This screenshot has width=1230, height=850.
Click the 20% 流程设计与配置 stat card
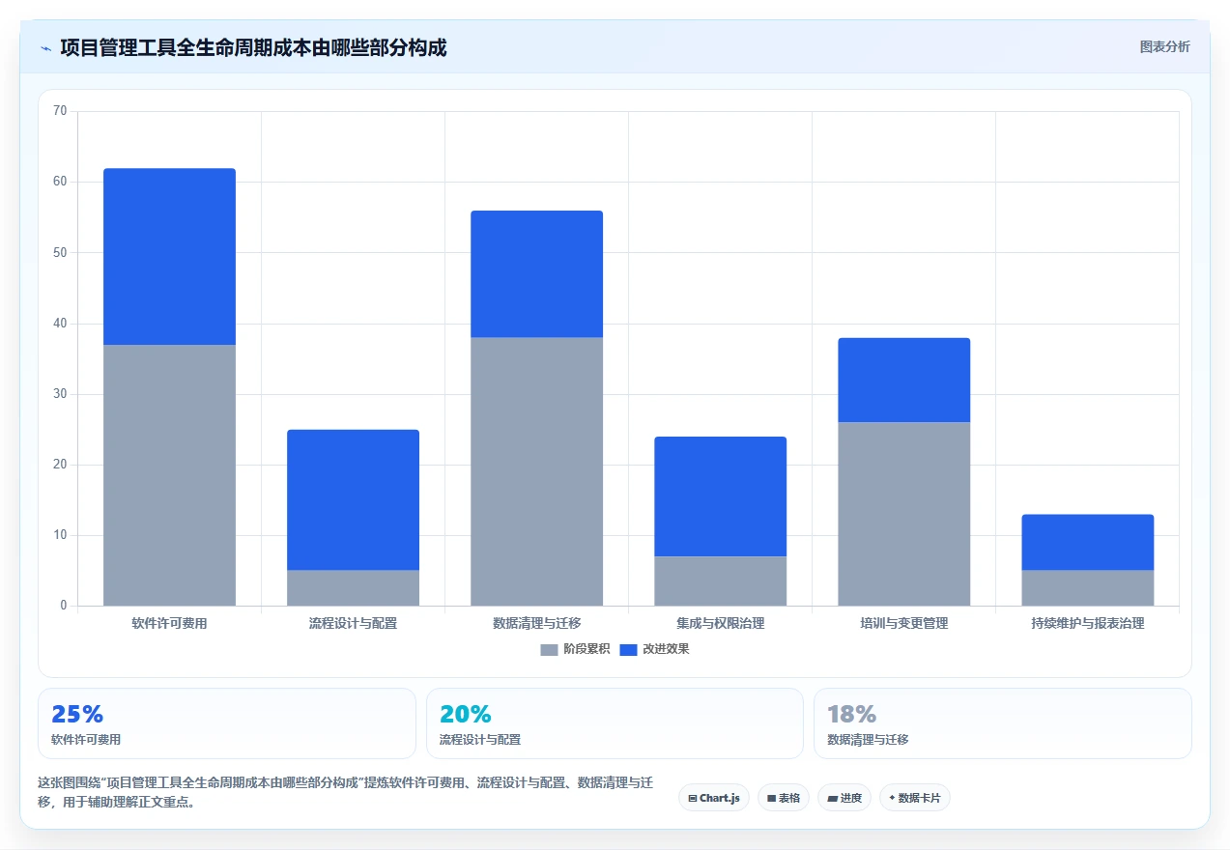(x=615, y=723)
